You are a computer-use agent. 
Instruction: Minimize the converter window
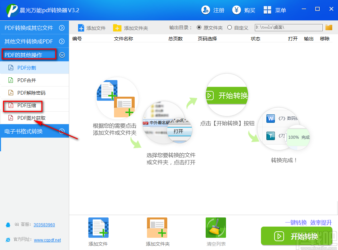(x=304, y=9)
